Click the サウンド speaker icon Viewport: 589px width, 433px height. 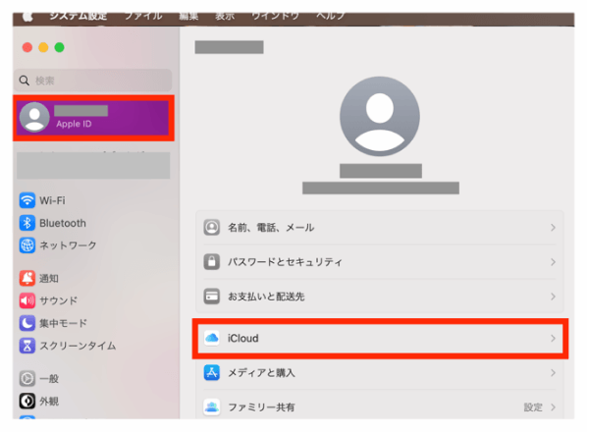tap(27, 300)
